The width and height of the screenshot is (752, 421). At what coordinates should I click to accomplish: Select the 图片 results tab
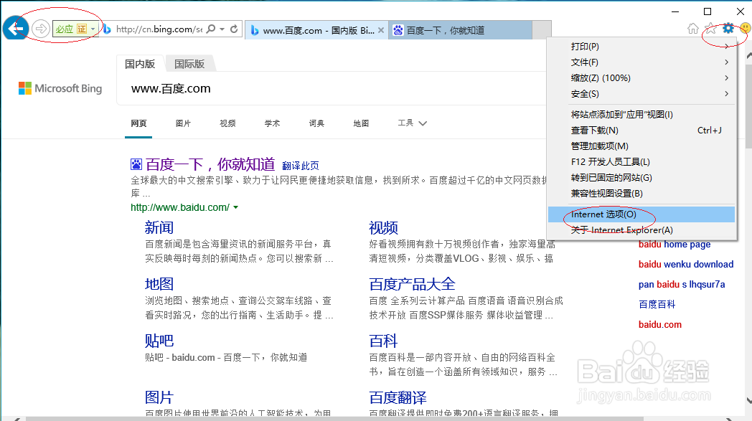[x=183, y=123]
